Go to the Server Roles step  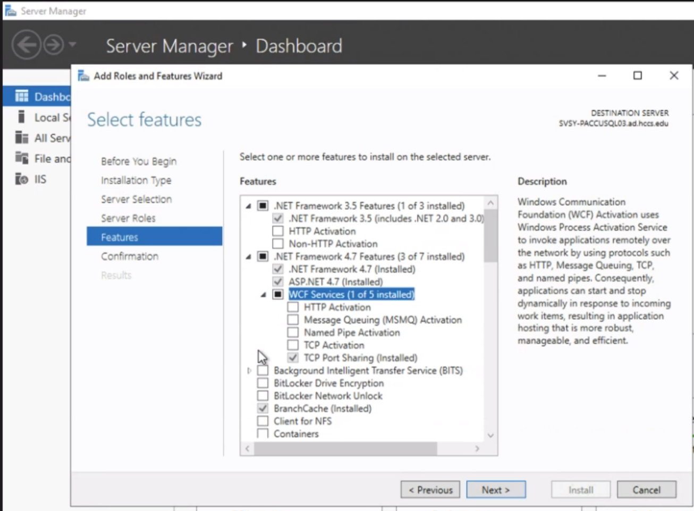[x=128, y=218]
